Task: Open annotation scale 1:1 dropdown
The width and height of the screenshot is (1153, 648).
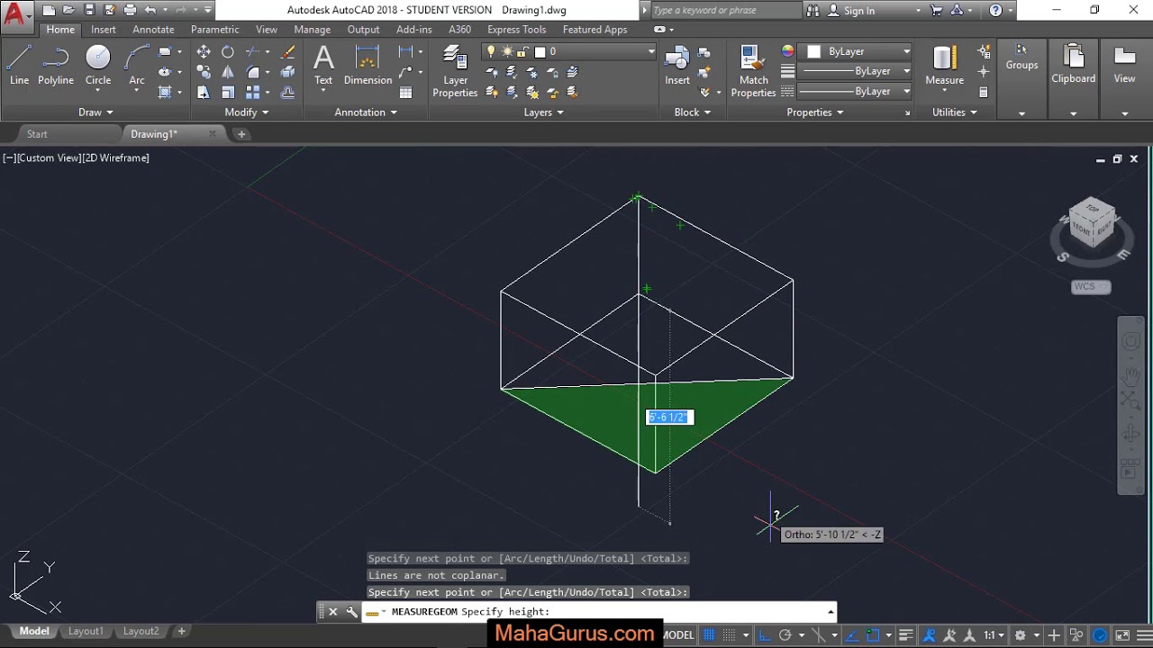Action: 994,634
